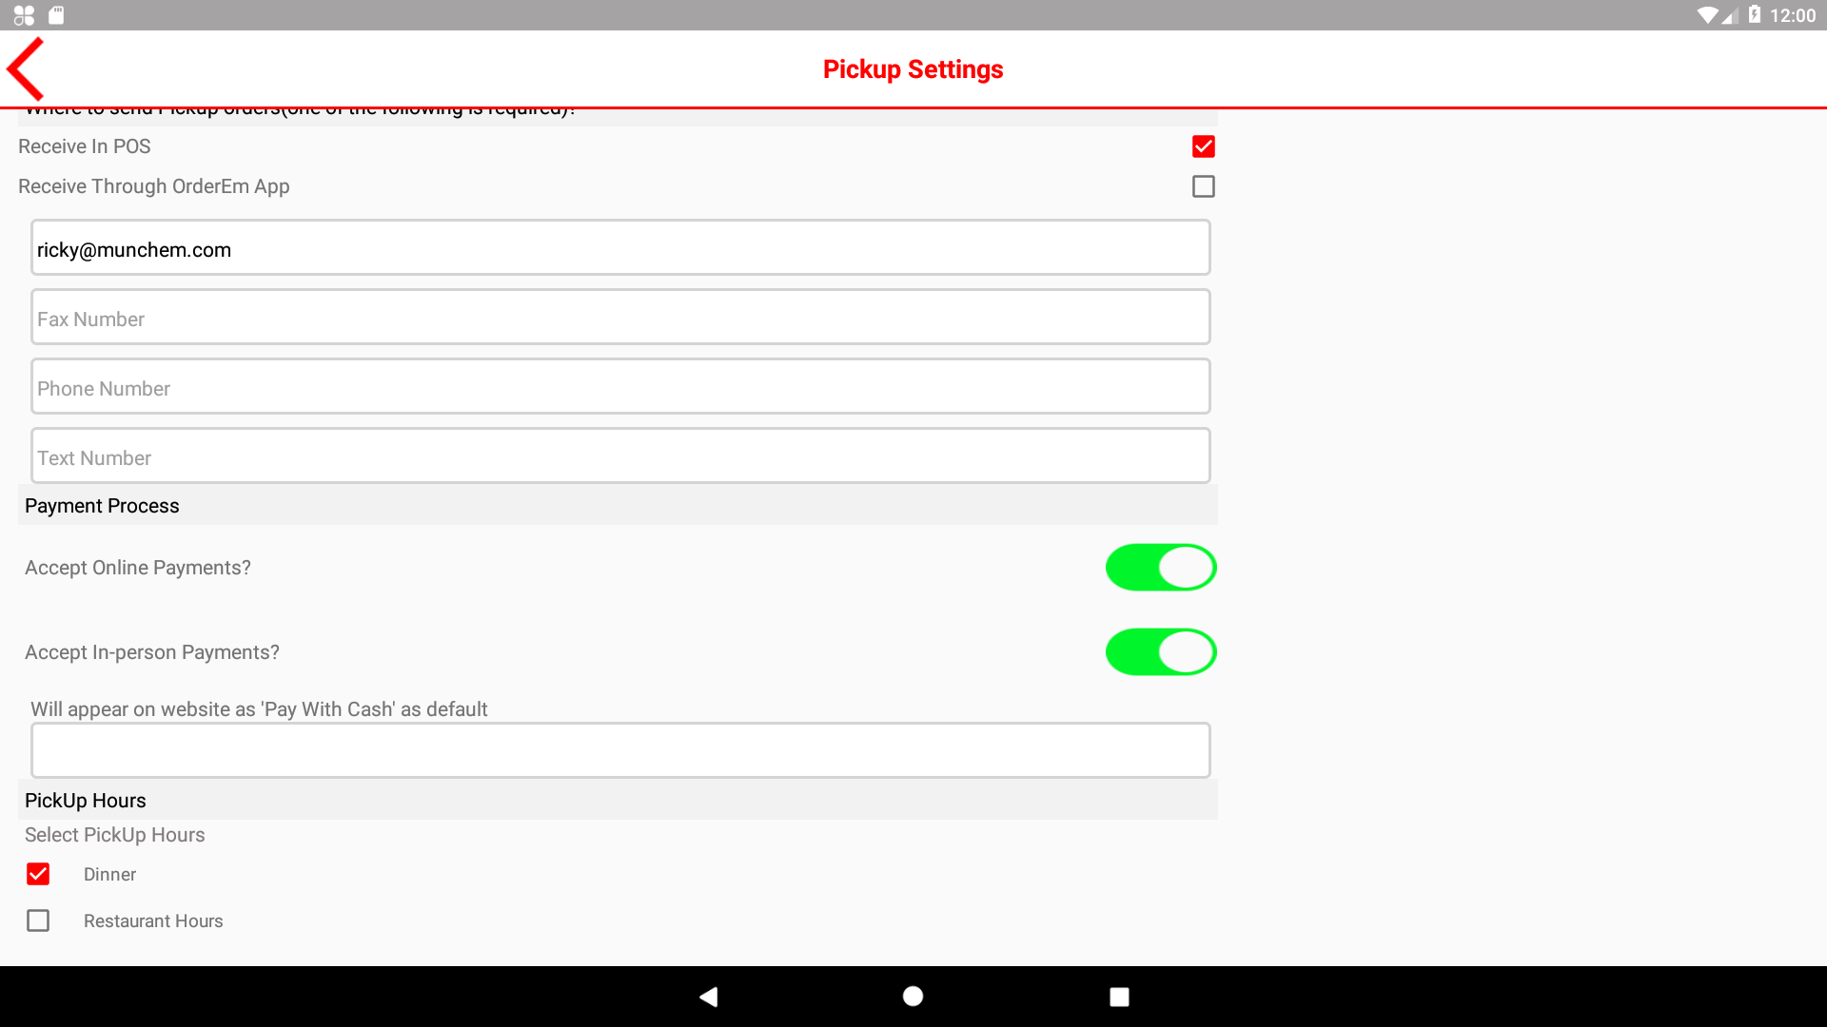Click the email field with ricky@munchem.com
The image size is (1827, 1027).
(620, 249)
